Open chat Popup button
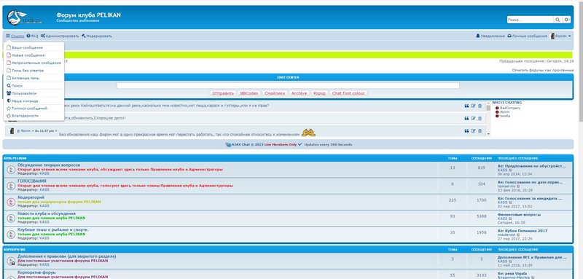This screenshot has height=279, width=583. point(319,93)
